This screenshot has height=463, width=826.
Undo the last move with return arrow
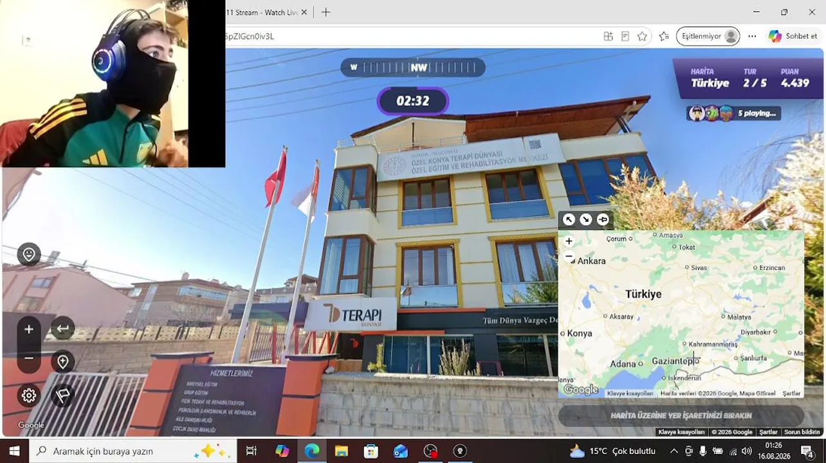pos(62,329)
